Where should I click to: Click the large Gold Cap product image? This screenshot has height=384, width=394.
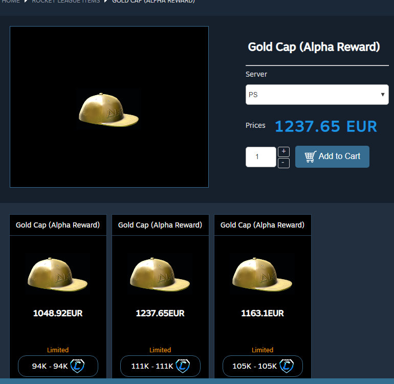pyautogui.click(x=109, y=107)
